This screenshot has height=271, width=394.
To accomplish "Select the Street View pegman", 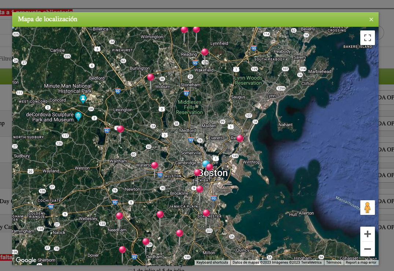I will [x=367, y=208].
